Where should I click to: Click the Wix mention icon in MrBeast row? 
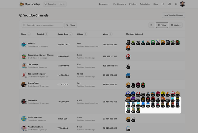pos(138,42)
